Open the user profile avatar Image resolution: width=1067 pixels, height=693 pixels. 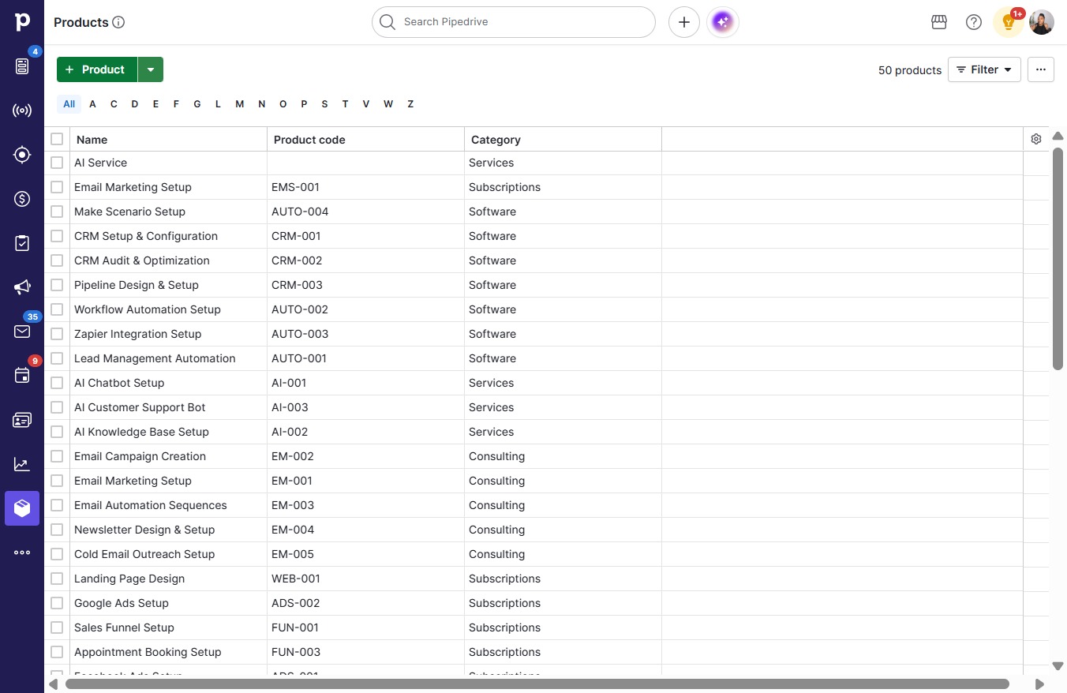pyautogui.click(x=1042, y=22)
